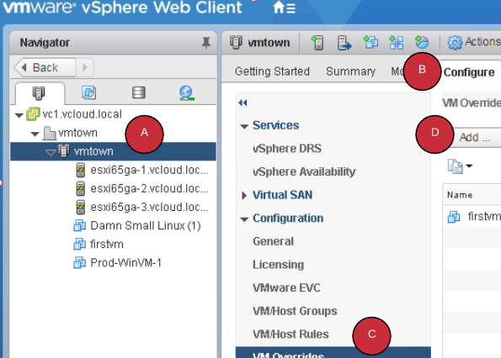Click the New vApp toolbar icon

point(397,42)
